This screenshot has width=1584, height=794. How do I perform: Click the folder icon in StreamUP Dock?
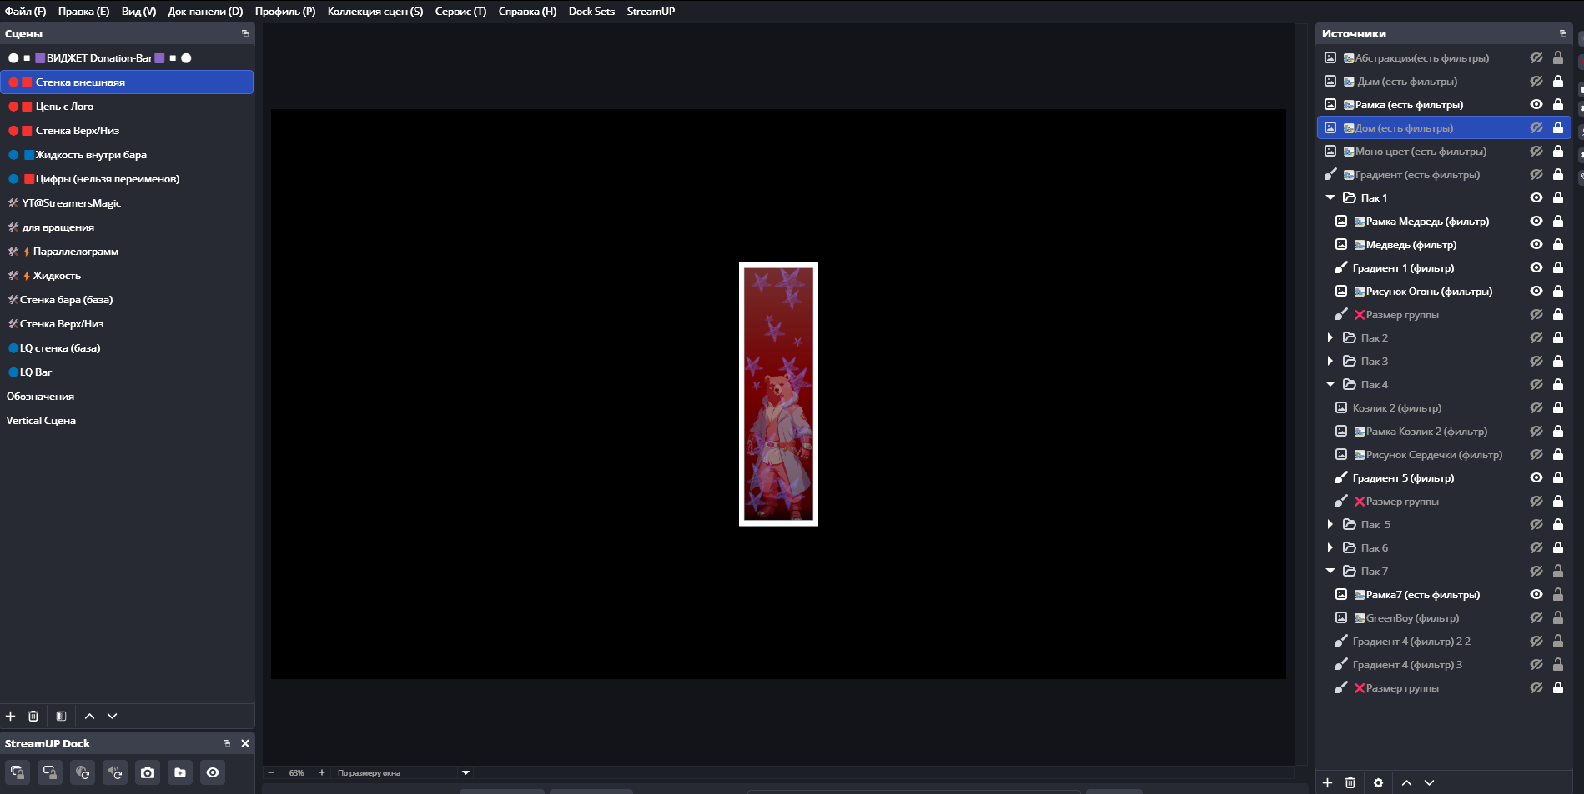coord(180,772)
